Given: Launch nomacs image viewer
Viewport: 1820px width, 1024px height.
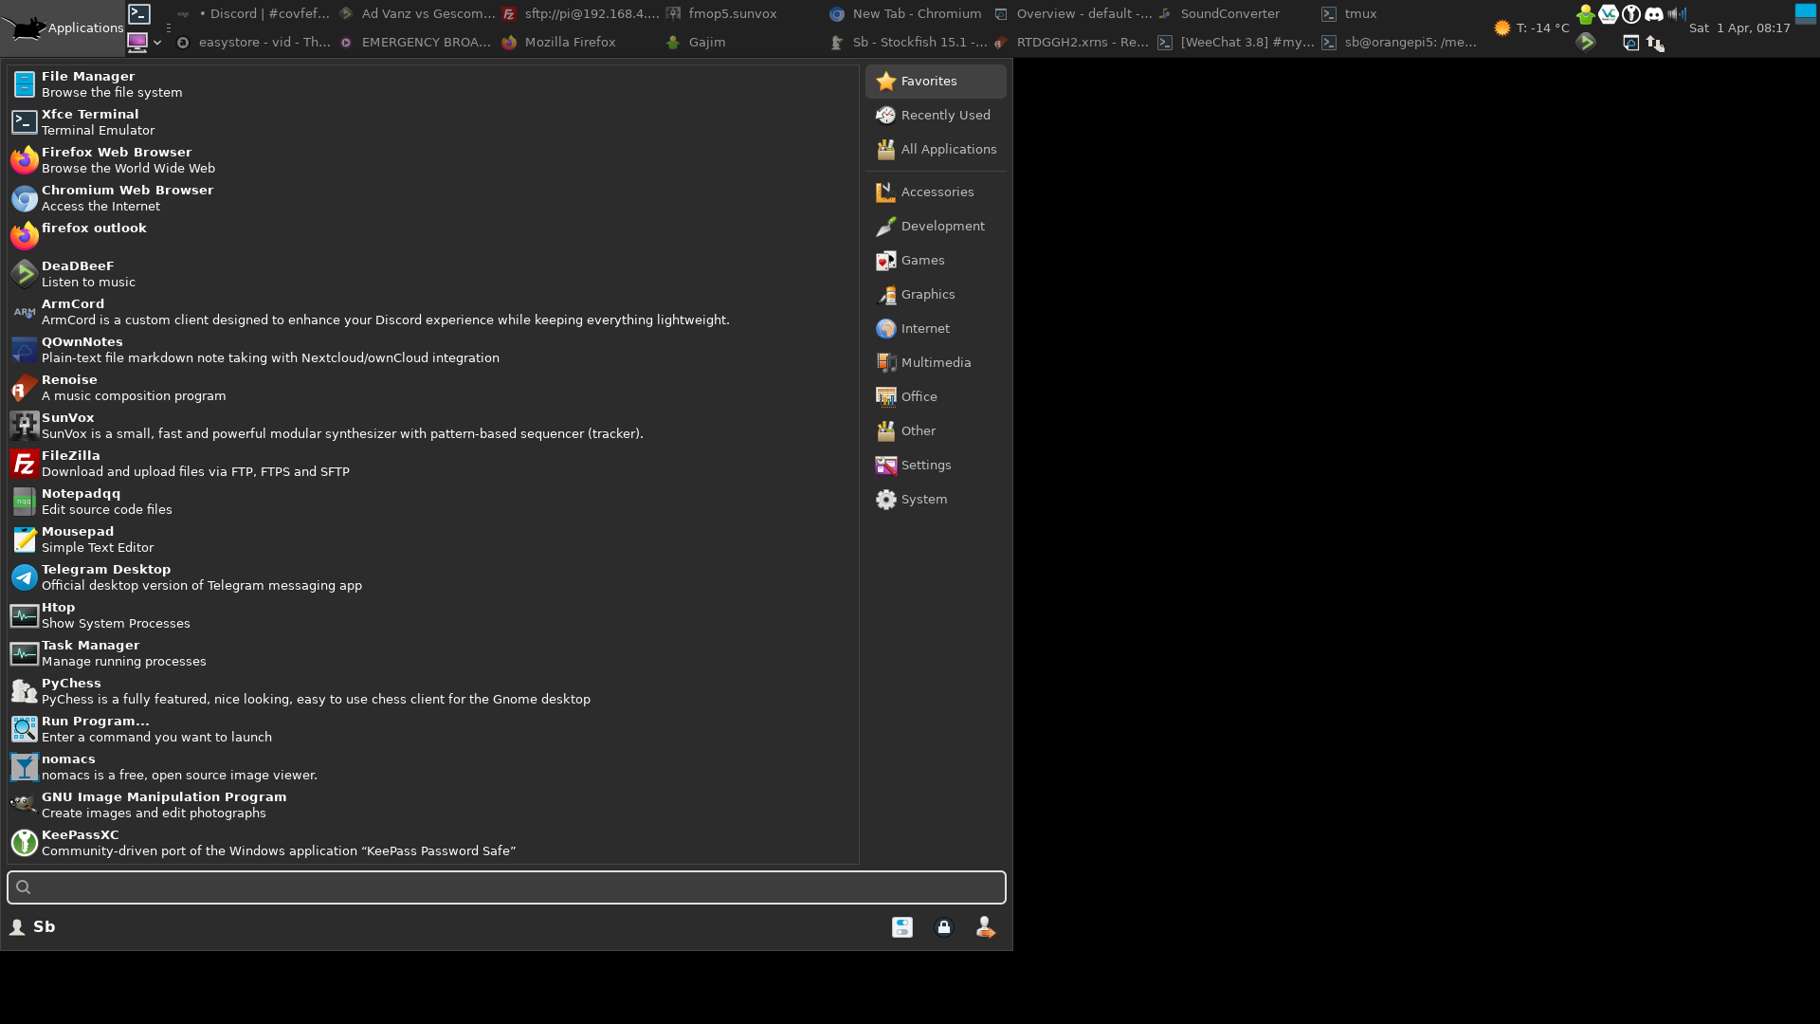Looking at the screenshot, I should [x=432, y=767].
